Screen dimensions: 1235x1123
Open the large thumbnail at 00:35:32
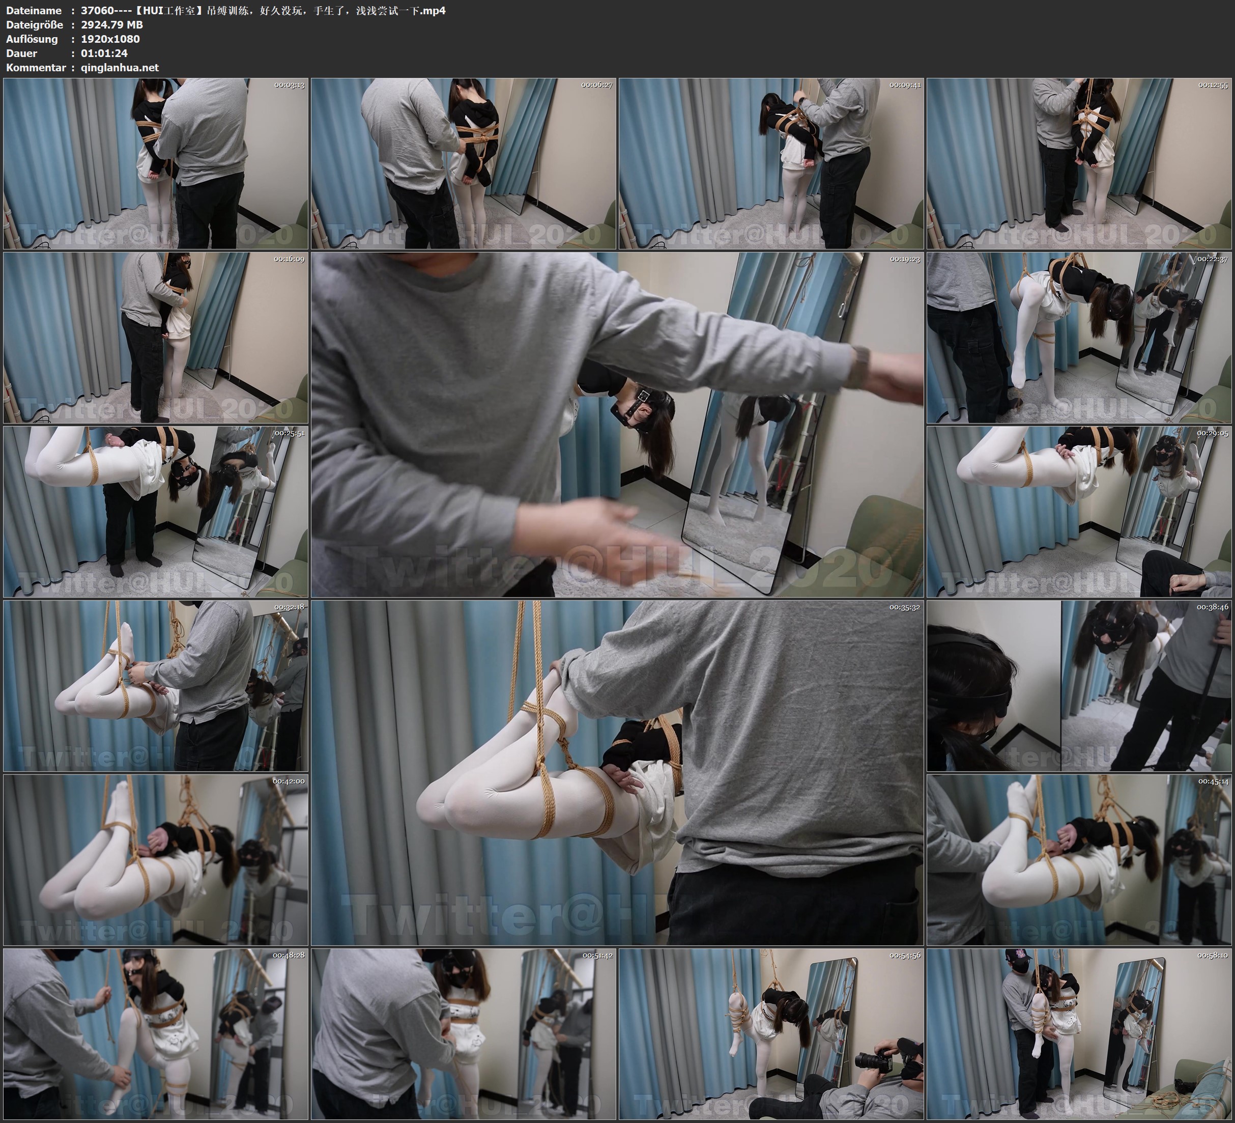coord(617,773)
